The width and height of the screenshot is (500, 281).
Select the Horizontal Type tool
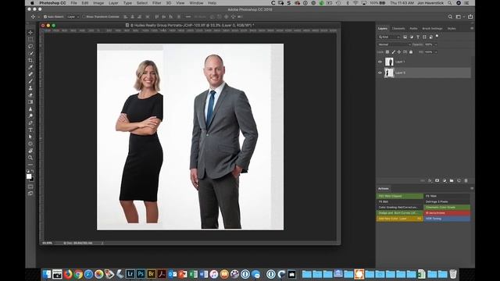click(30, 130)
